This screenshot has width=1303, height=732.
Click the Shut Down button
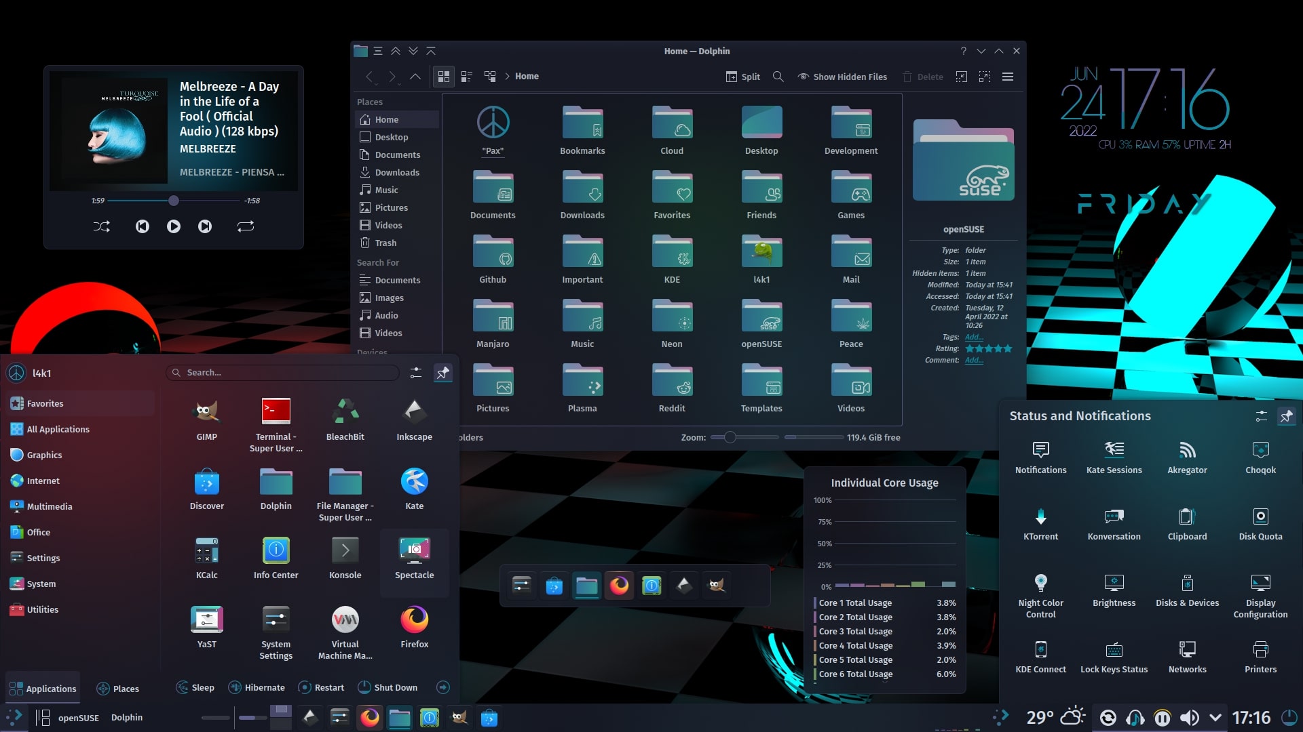[388, 687]
